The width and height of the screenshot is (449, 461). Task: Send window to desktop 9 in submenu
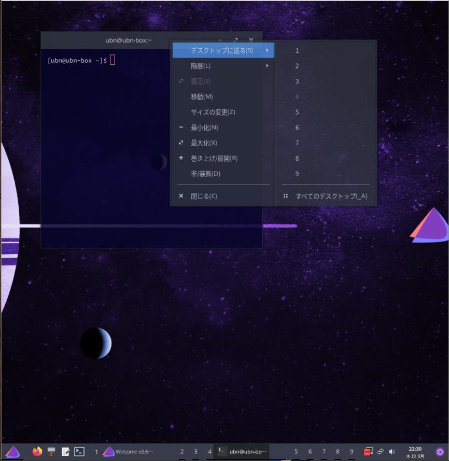(x=326, y=174)
